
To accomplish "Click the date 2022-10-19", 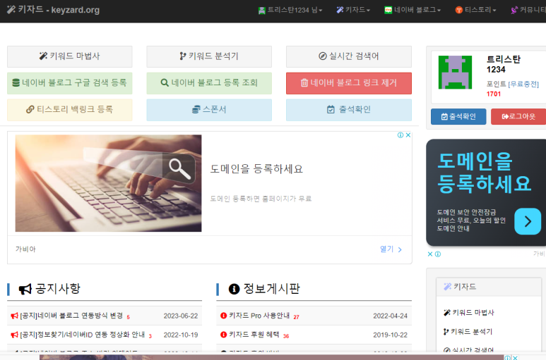I will pos(181,335).
